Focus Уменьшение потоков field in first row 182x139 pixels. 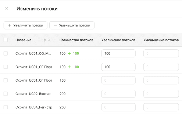161,53
